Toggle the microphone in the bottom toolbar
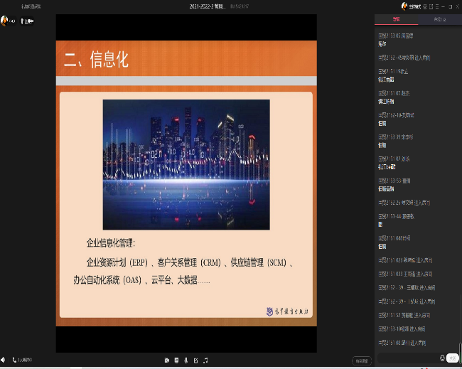 (x=186, y=360)
